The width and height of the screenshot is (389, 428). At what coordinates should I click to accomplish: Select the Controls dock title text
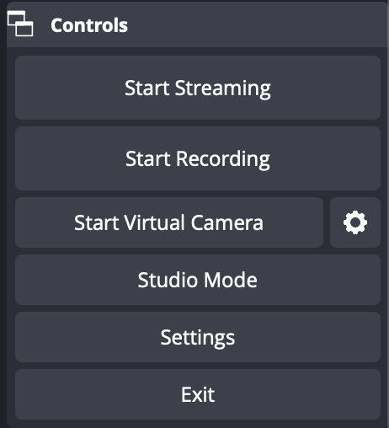click(x=89, y=25)
